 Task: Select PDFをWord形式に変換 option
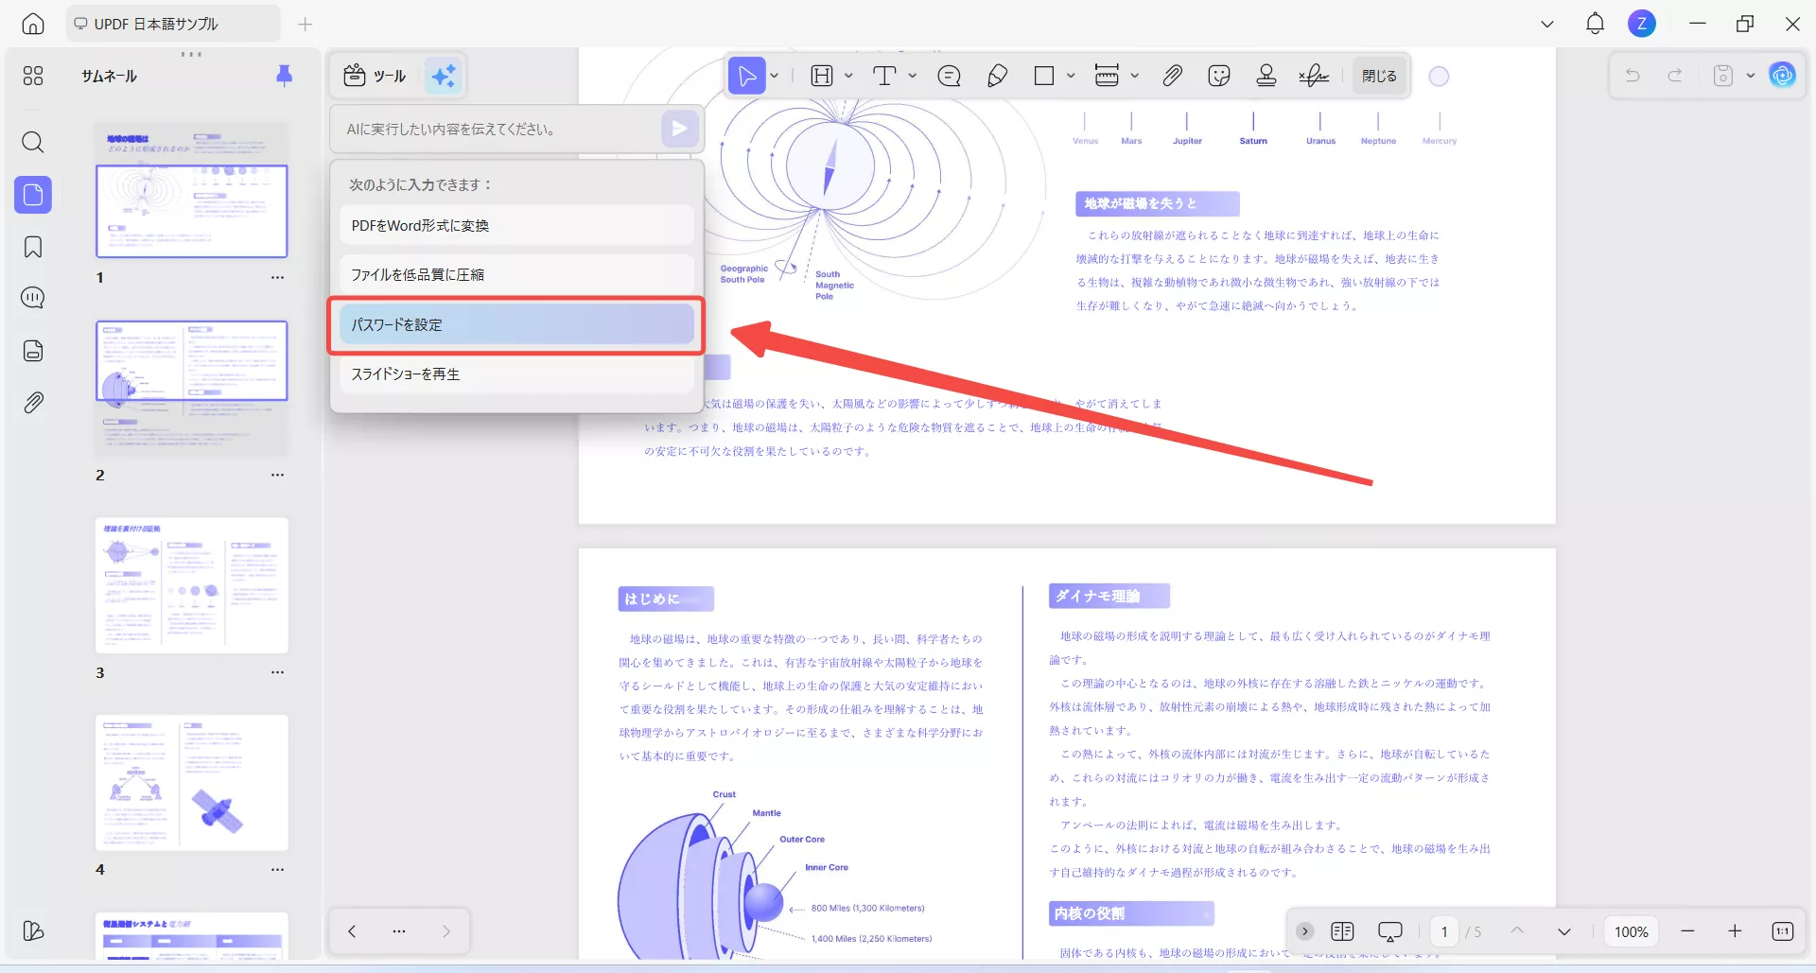tap(515, 225)
